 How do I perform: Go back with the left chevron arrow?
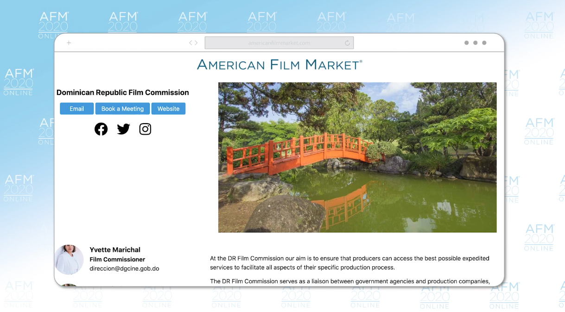click(190, 43)
